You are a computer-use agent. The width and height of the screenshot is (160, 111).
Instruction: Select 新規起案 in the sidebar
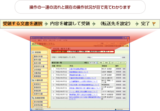(40, 91)
